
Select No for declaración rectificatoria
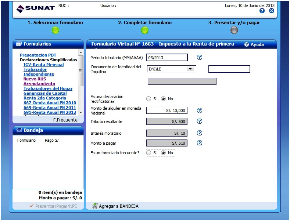[x=163, y=99]
